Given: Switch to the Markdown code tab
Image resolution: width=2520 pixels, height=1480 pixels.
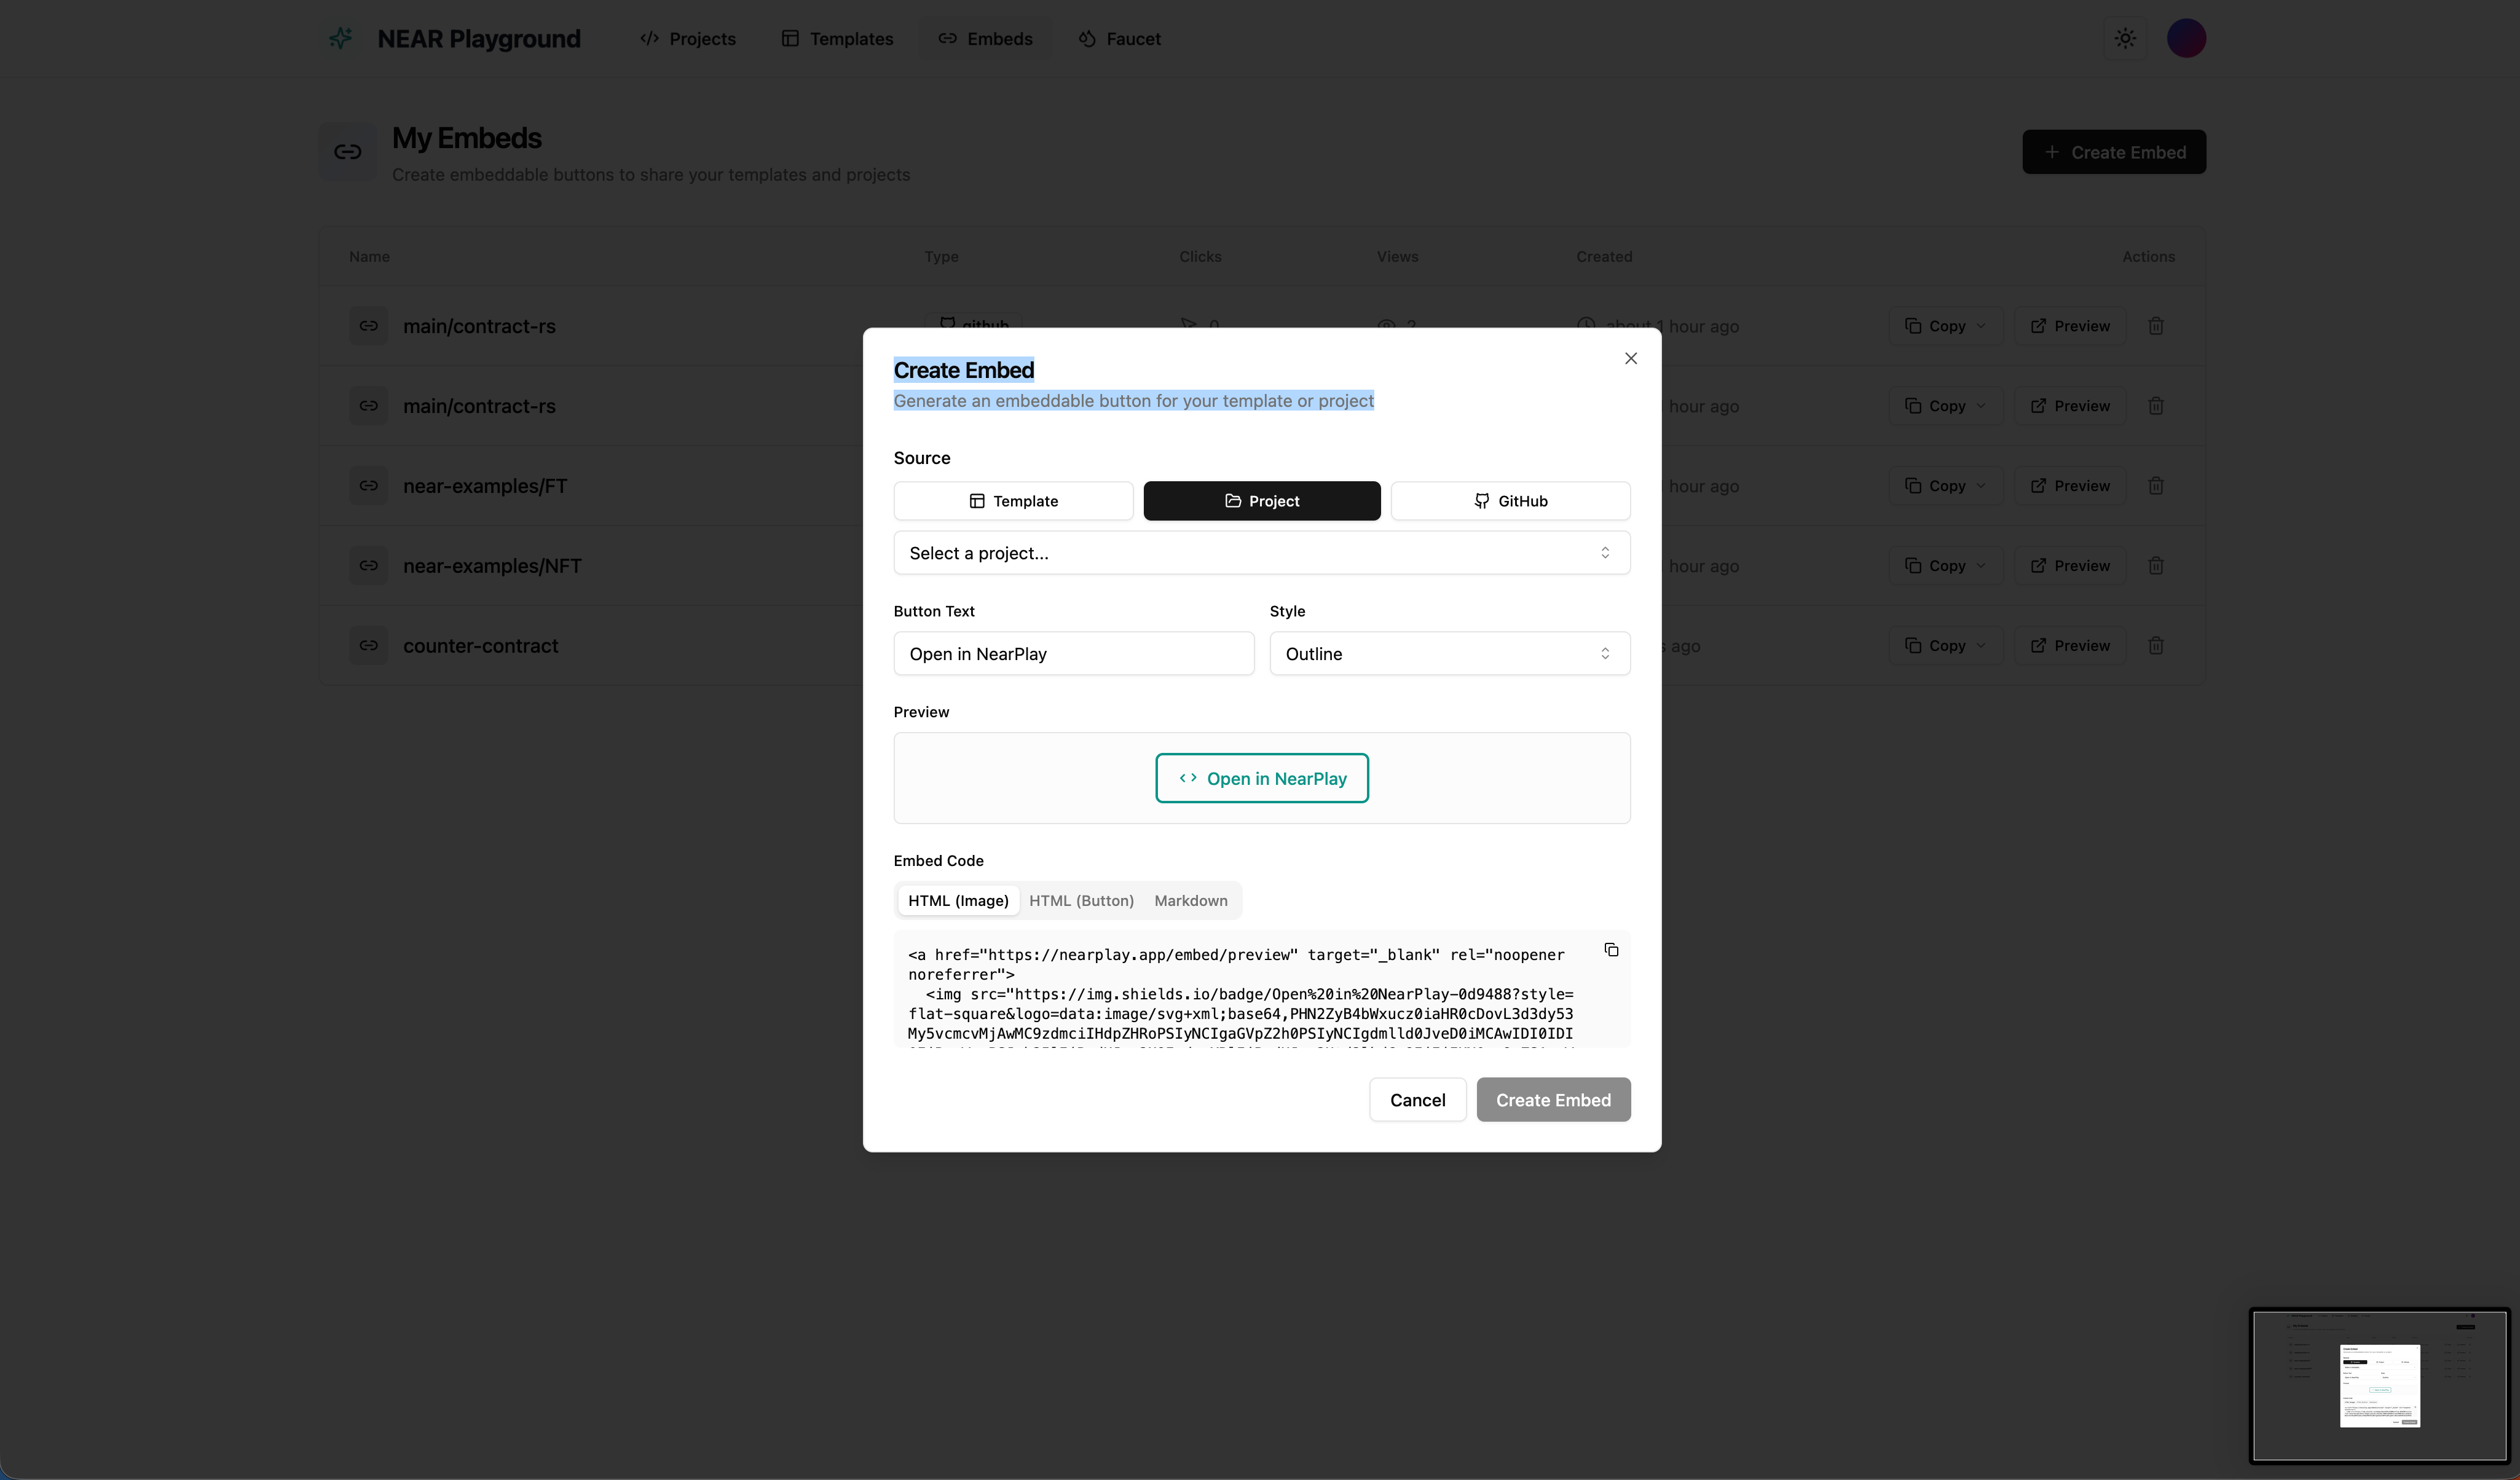Looking at the screenshot, I should pyautogui.click(x=1190, y=901).
